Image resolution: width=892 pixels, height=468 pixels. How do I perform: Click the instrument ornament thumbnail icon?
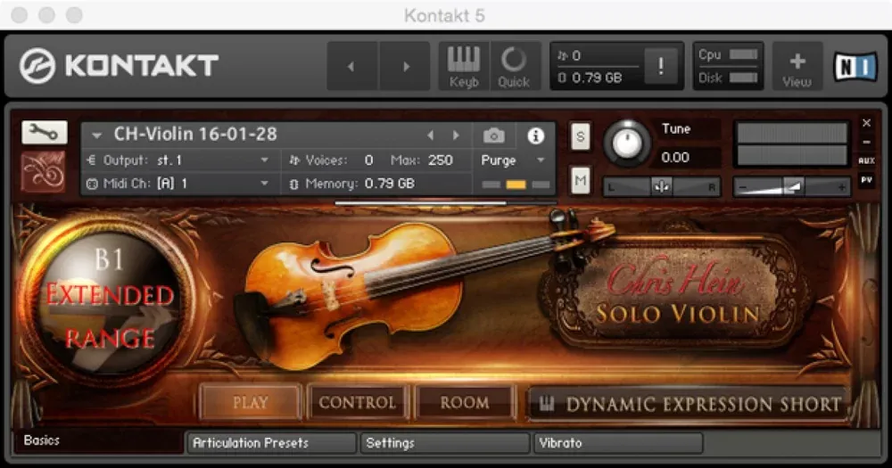point(43,170)
